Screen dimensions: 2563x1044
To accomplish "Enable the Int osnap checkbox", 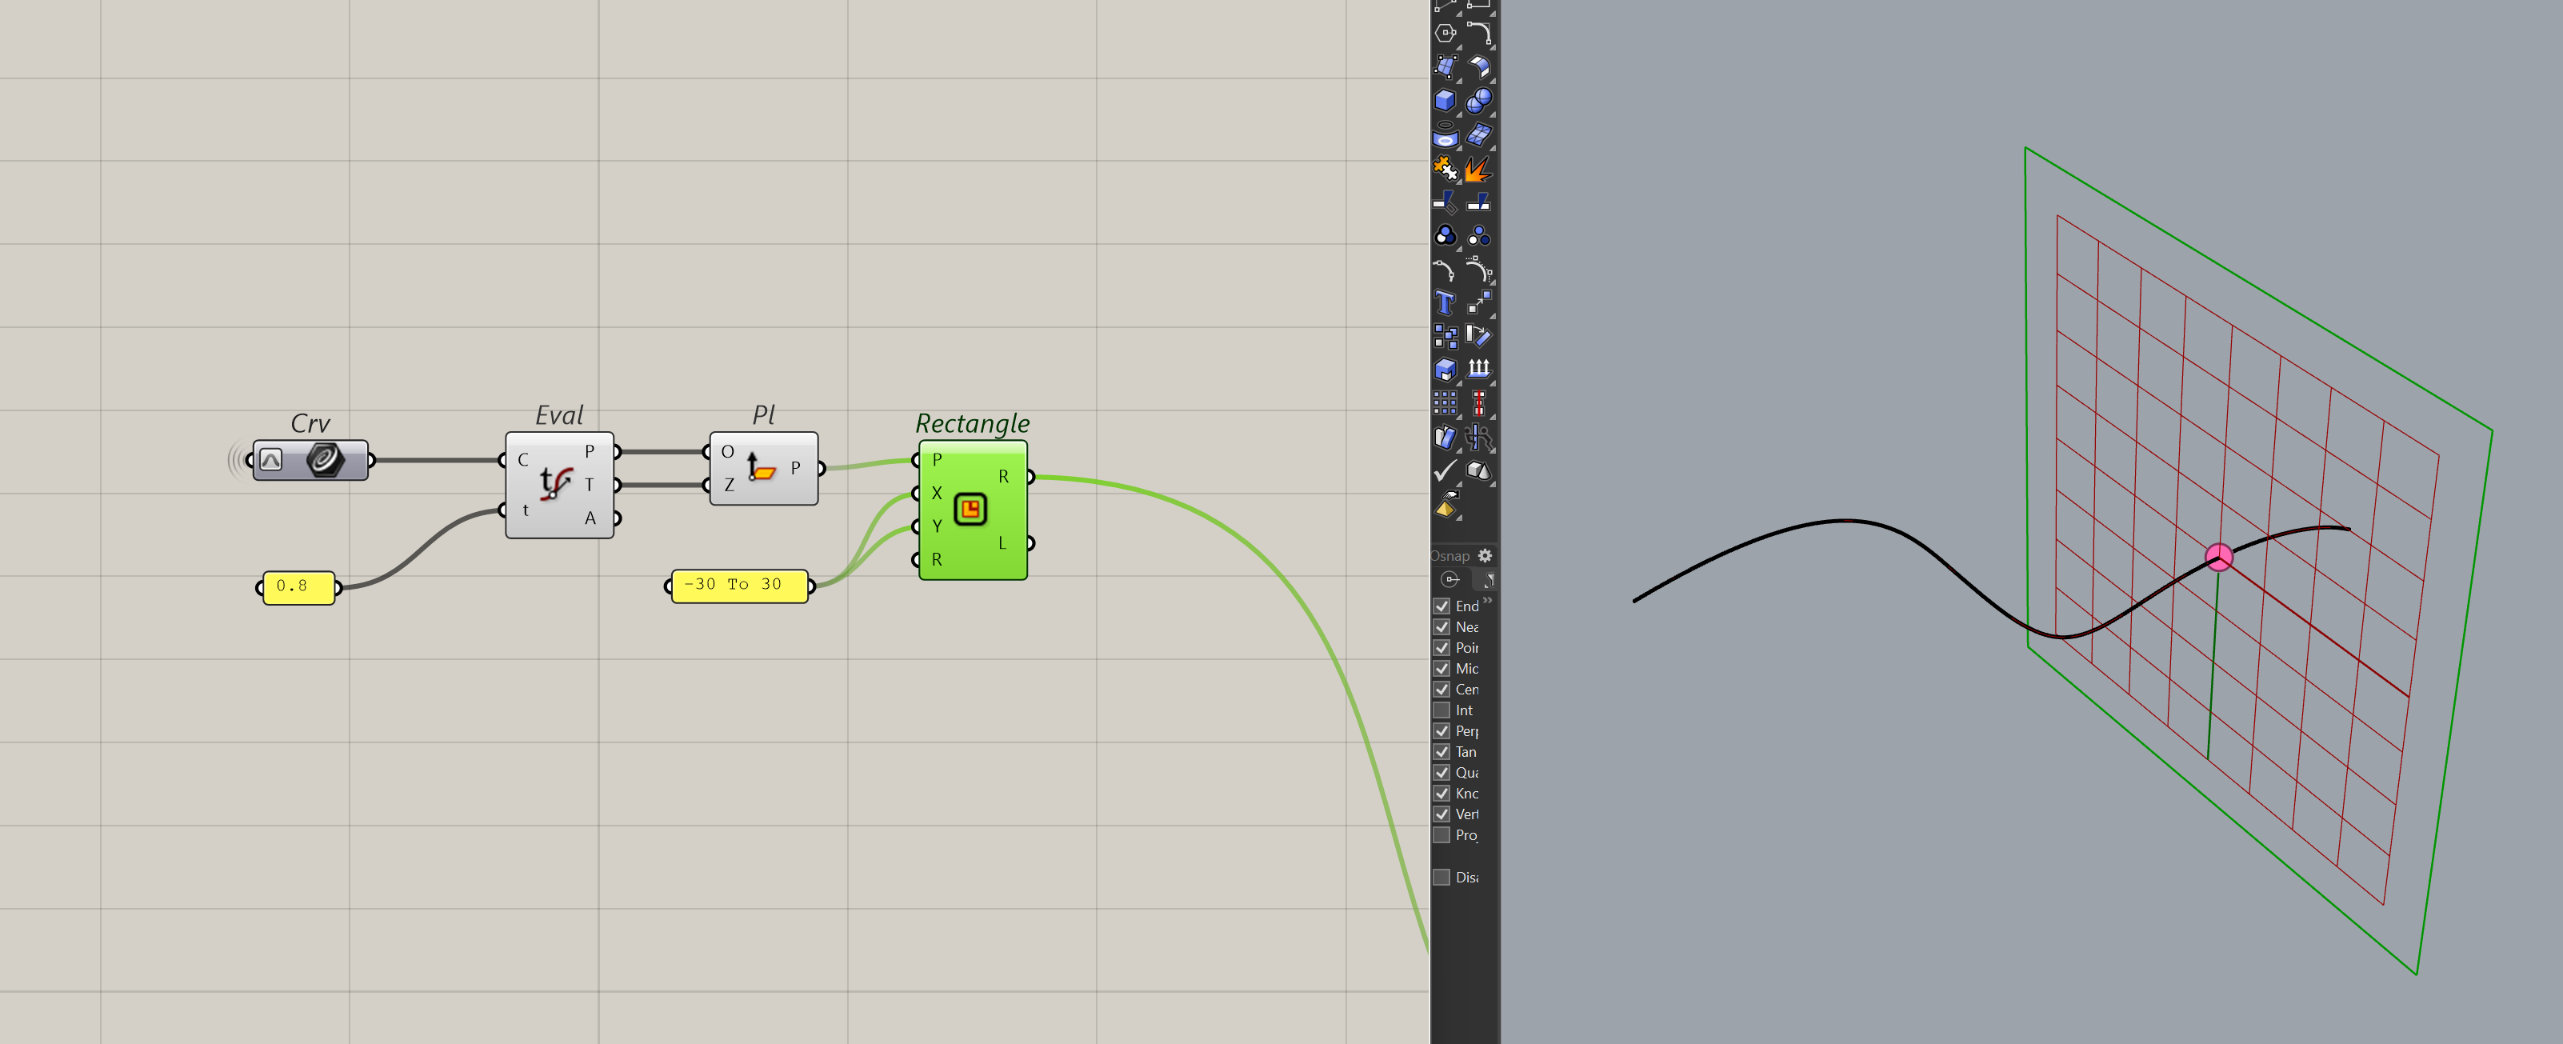I will coord(1441,710).
